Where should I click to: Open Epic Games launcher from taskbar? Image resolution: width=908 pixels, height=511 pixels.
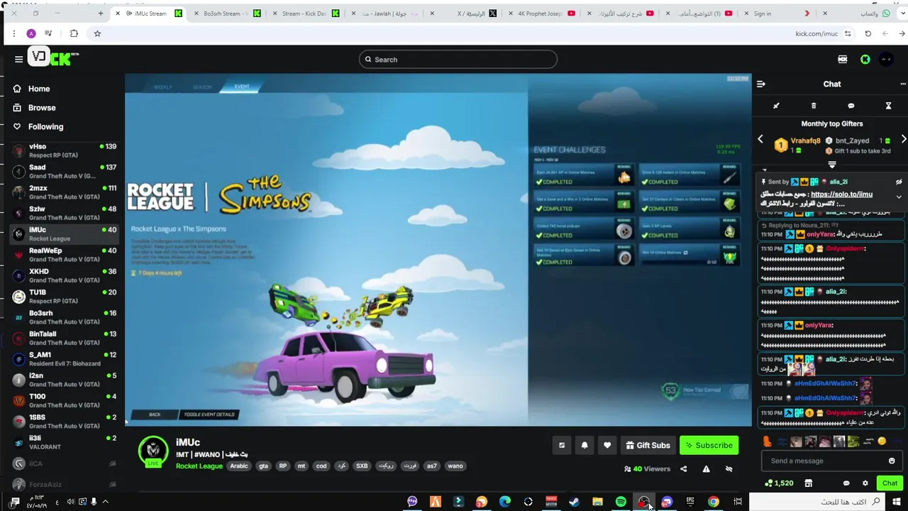tap(690, 502)
